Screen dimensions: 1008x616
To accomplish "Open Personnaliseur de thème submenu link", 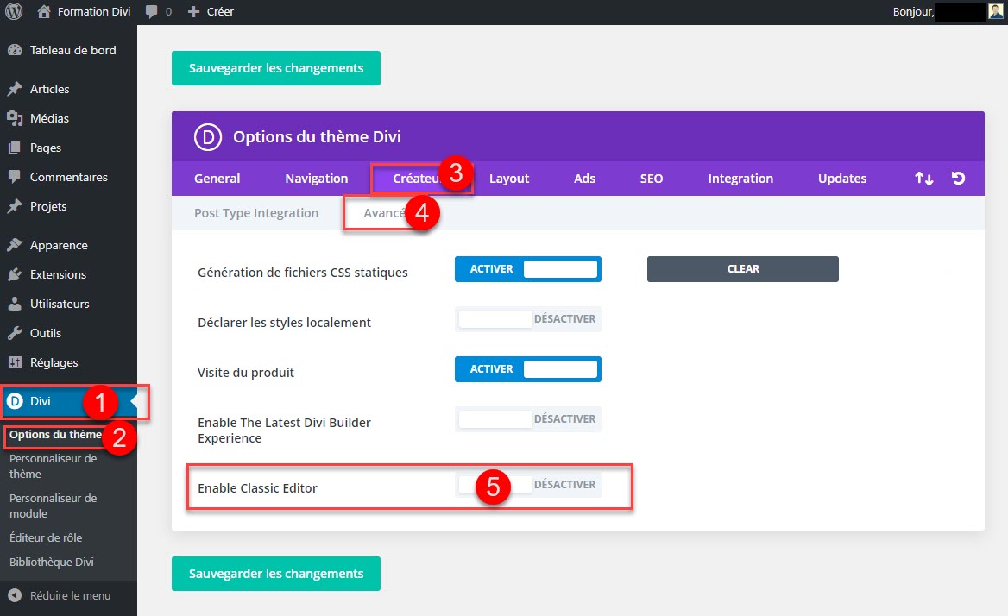I will (x=53, y=466).
